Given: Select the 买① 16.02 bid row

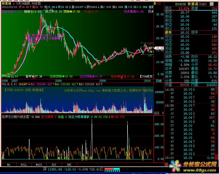Looking at the screenshot, I should (x=191, y=37).
